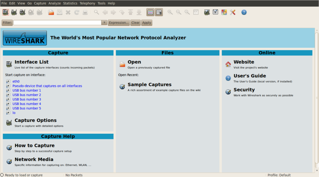Go forward in packet history arrow
The height and width of the screenshot is (177, 319).
tap(113, 12)
